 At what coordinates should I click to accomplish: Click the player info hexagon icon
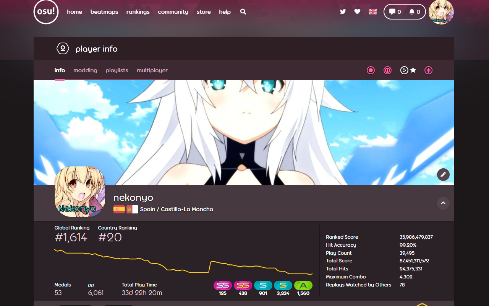(x=63, y=49)
